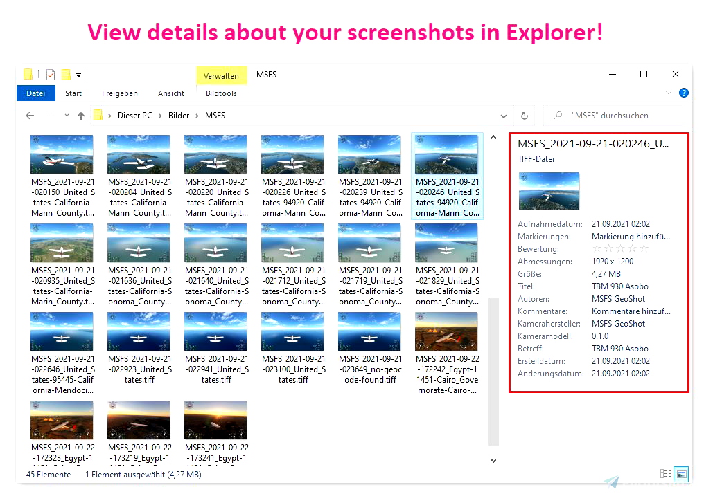Refresh the MSFS folder view
The image size is (713, 503).
pyautogui.click(x=525, y=115)
